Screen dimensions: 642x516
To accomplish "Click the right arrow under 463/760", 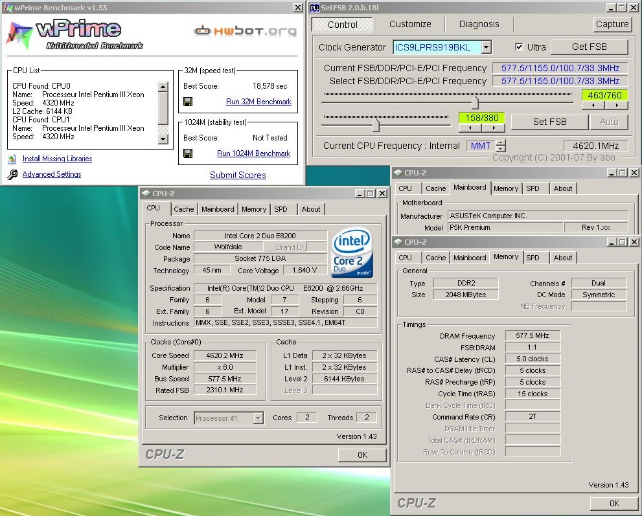I will 617,106.
